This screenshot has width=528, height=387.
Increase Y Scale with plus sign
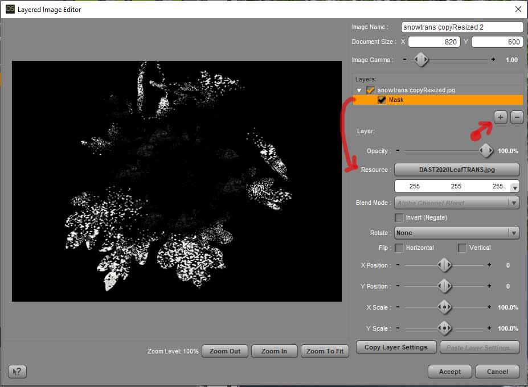tap(489, 328)
